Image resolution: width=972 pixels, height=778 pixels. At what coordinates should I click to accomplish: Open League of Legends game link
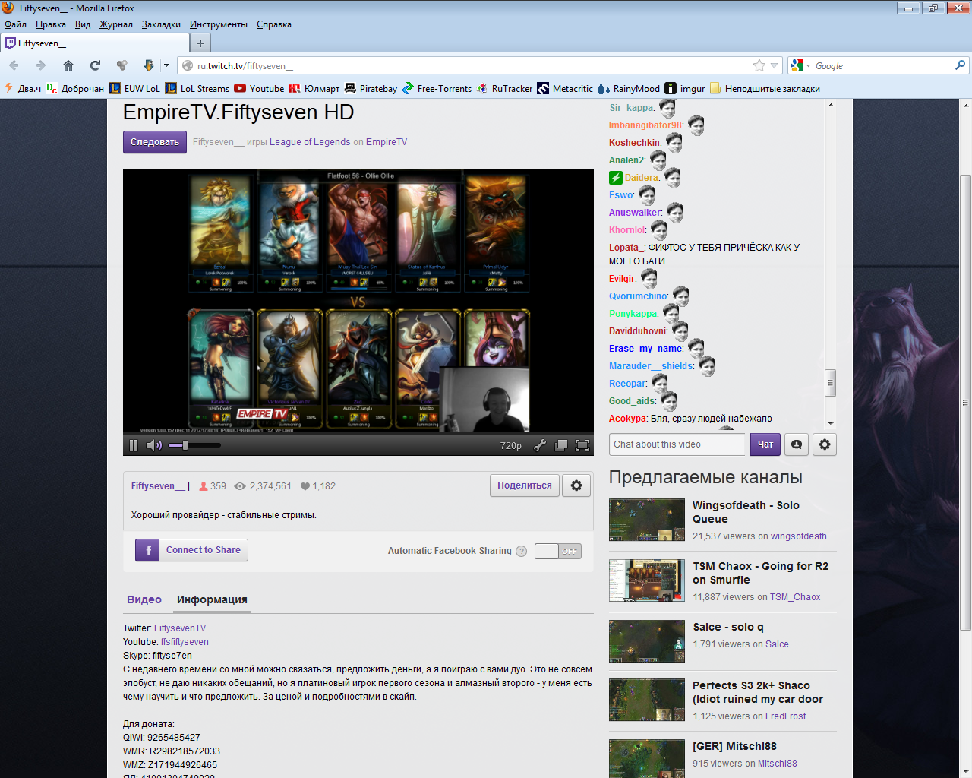310,142
